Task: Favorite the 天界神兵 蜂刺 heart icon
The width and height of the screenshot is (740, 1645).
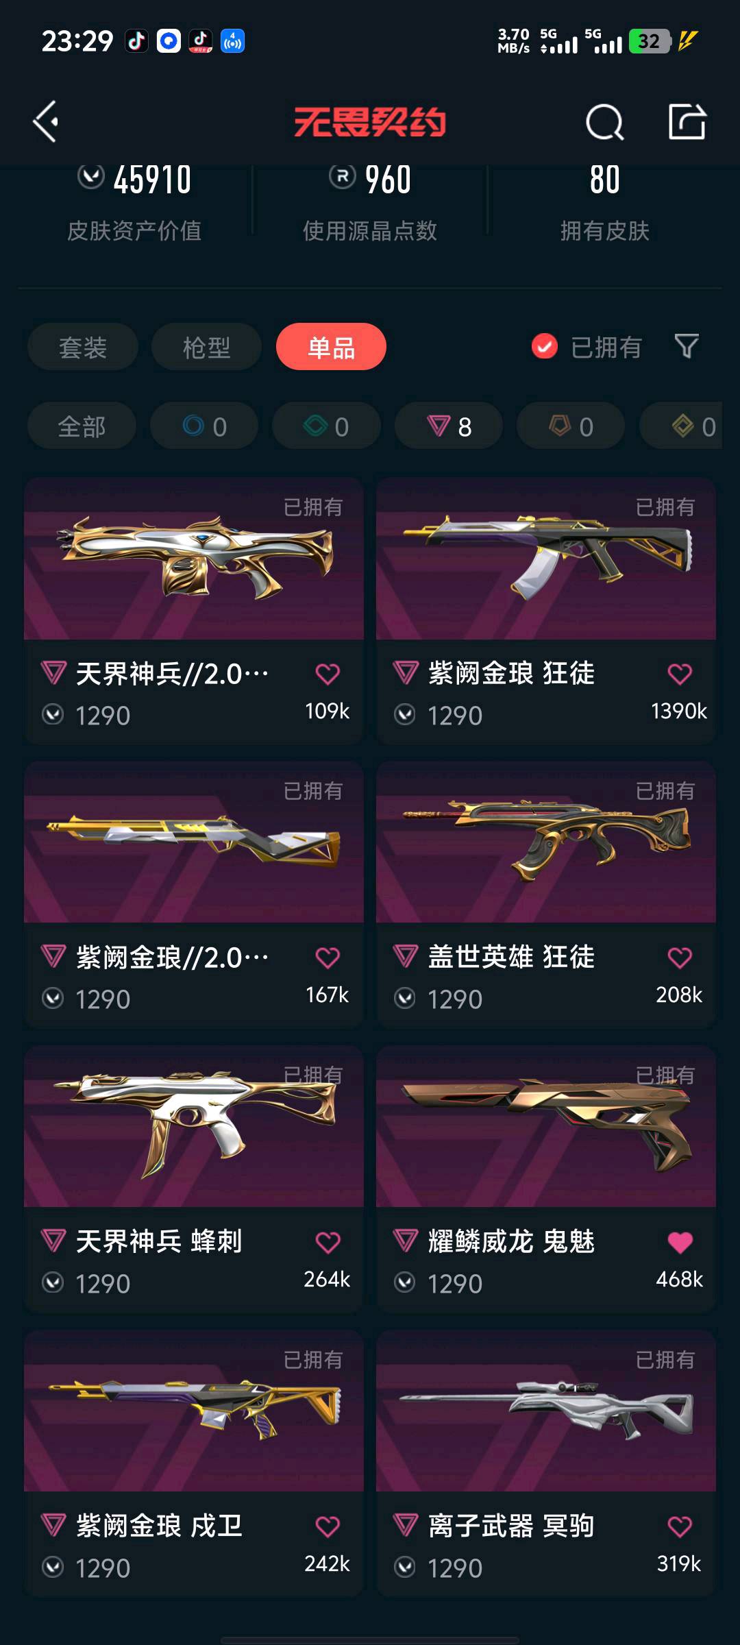Action: (328, 1242)
